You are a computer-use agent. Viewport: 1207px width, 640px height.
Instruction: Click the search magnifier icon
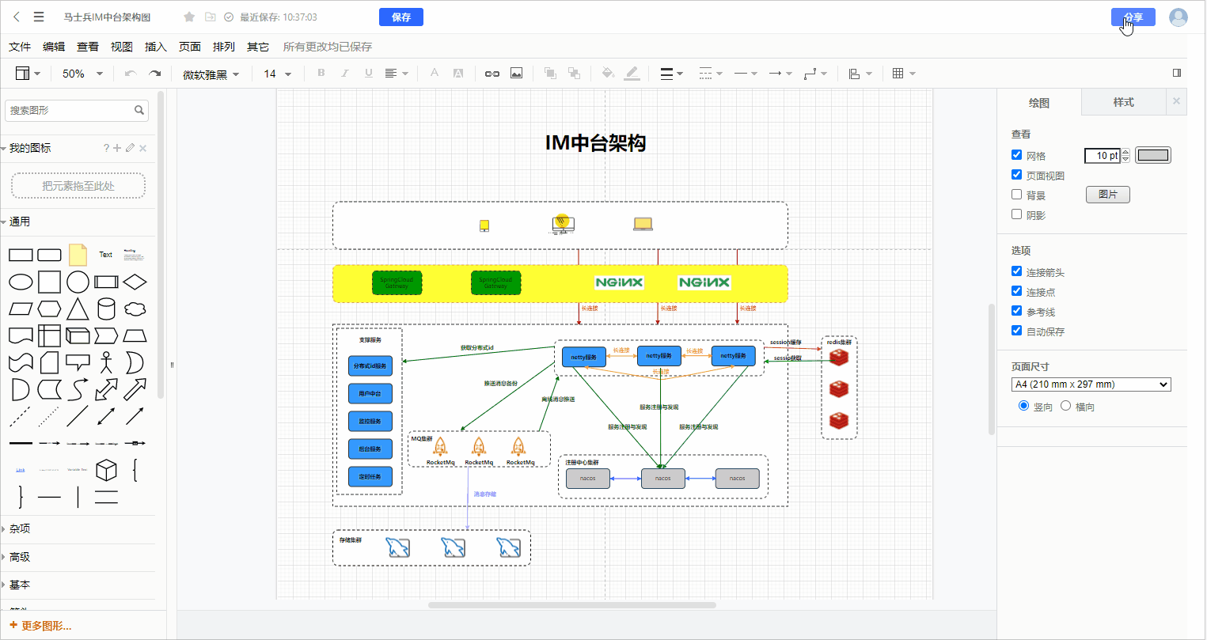tap(139, 110)
